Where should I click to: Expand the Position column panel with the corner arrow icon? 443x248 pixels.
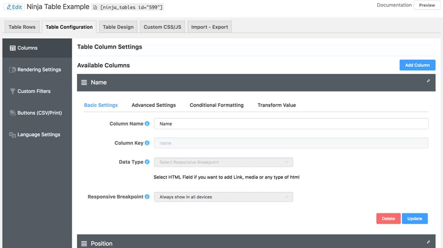pyautogui.click(x=428, y=242)
